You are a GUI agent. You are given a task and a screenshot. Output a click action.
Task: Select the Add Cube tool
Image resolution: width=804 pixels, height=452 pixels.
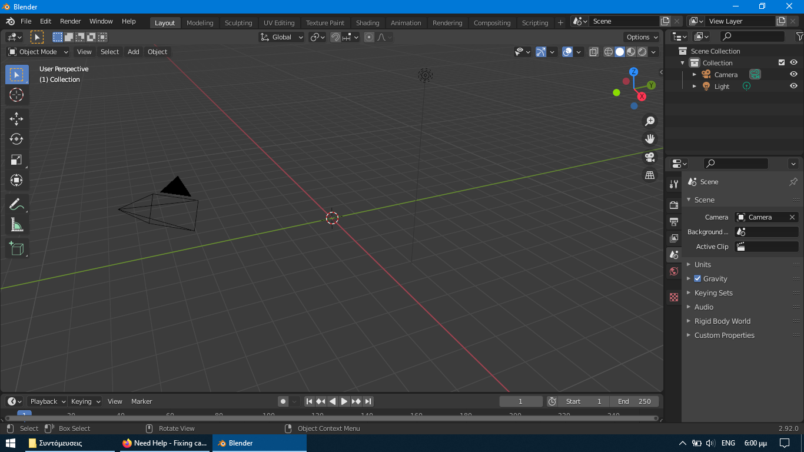click(x=16, y=248)
